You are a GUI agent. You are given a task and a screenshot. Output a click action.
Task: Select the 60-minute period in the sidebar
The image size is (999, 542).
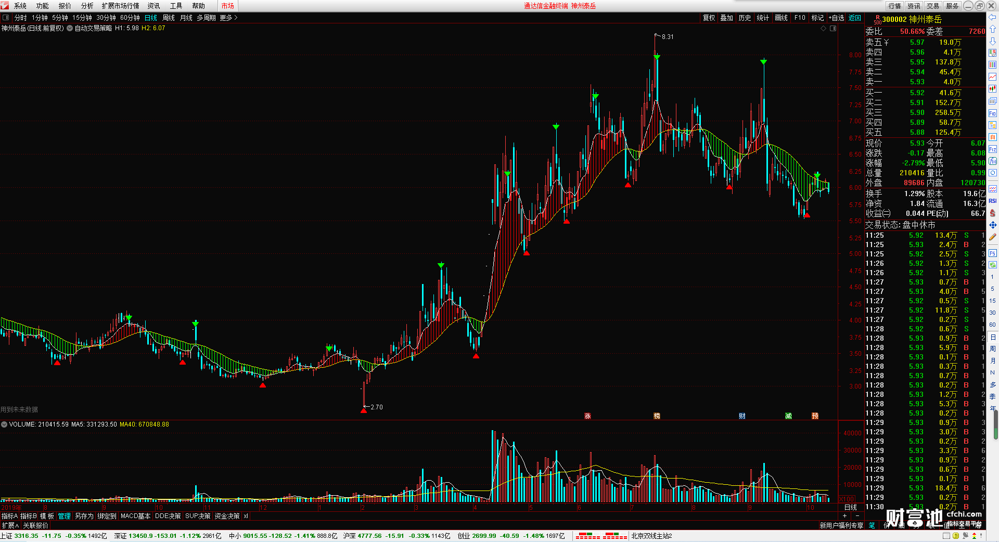coord(992,324)
